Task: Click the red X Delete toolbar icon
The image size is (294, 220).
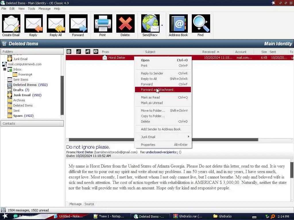Action: [x=125, y=23]
